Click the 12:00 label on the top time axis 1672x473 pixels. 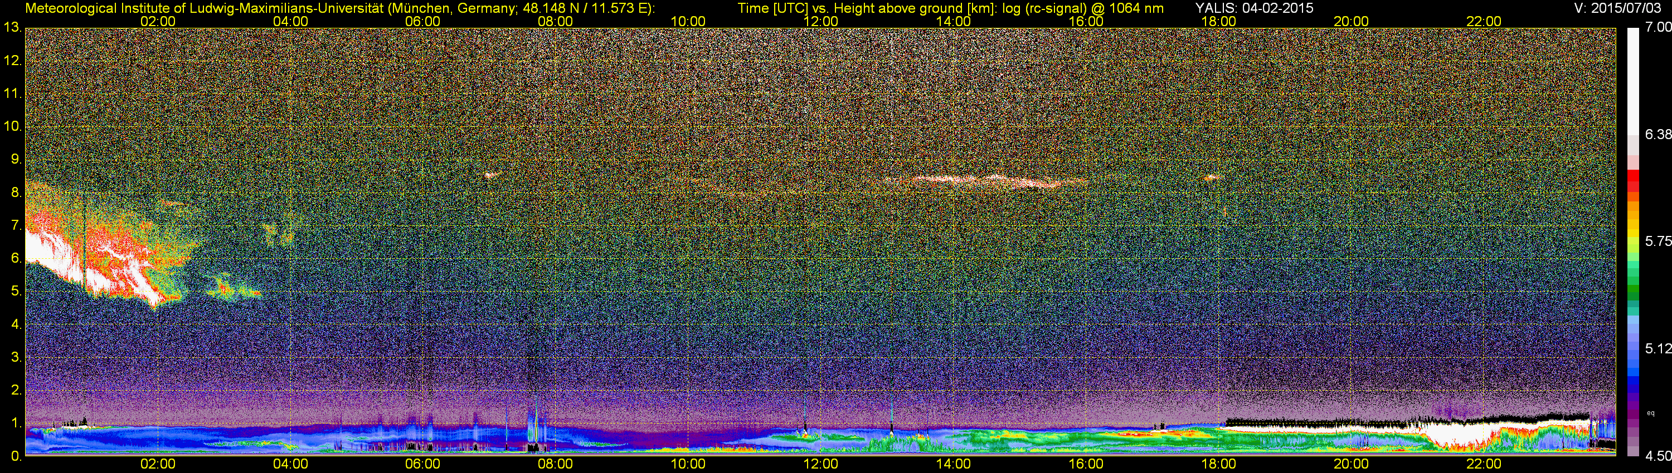(820, 21)
